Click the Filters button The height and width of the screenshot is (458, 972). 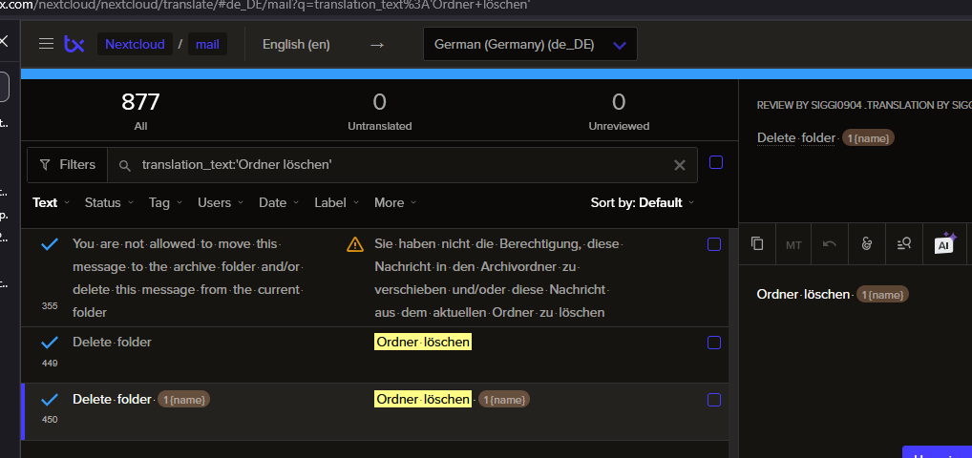(68, 165)
